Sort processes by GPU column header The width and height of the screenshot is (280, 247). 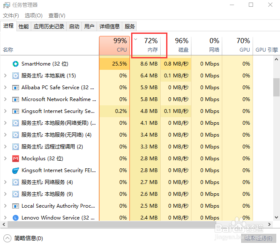pyautogui.click(x=237, y=46)
